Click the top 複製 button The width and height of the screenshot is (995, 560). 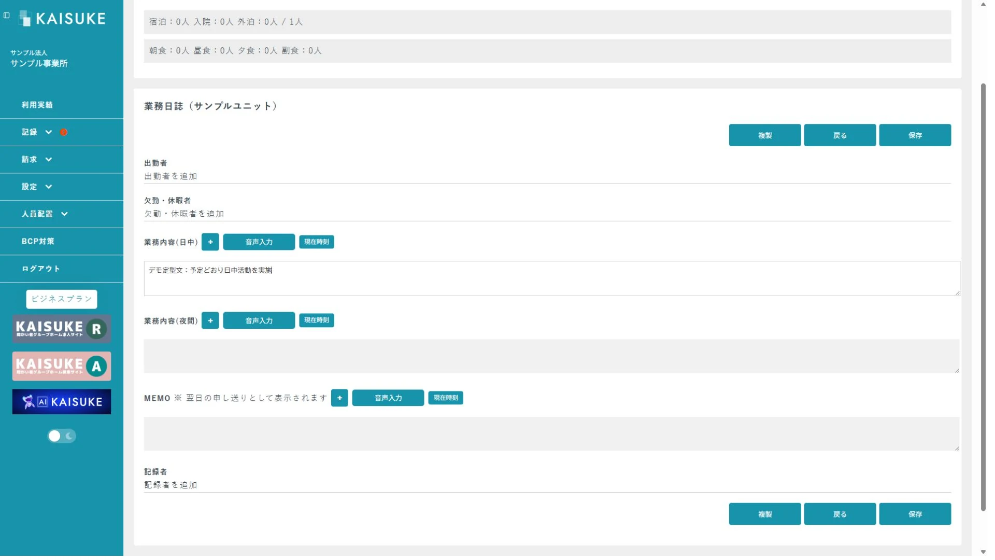coord(765,135)
